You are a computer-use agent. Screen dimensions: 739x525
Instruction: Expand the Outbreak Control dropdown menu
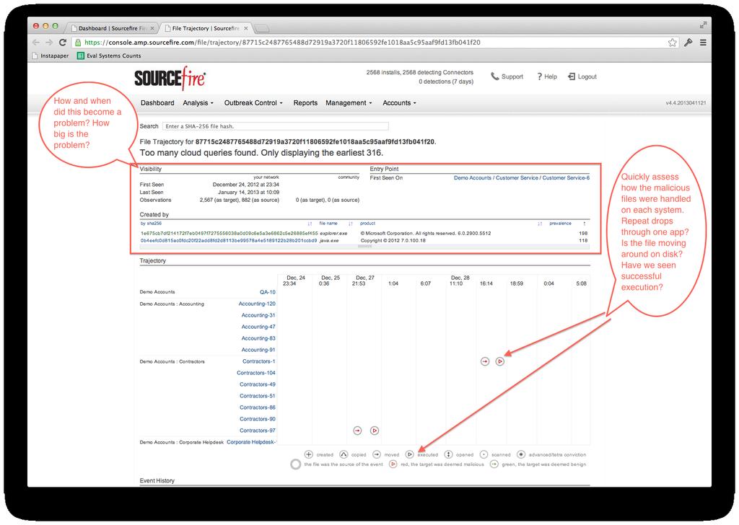point(253,102)
